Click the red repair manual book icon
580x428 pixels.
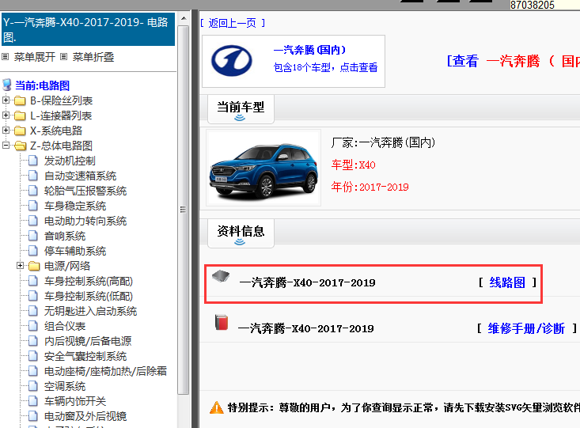coord(222,322)
